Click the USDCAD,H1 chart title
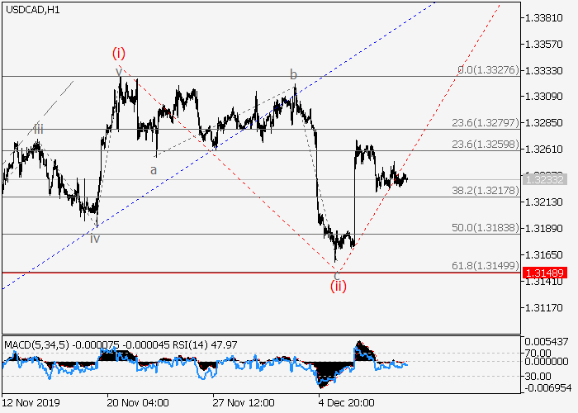 pos(31,9)
